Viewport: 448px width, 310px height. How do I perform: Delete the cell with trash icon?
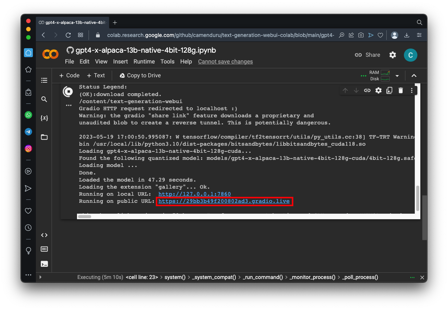click(401, 90)
